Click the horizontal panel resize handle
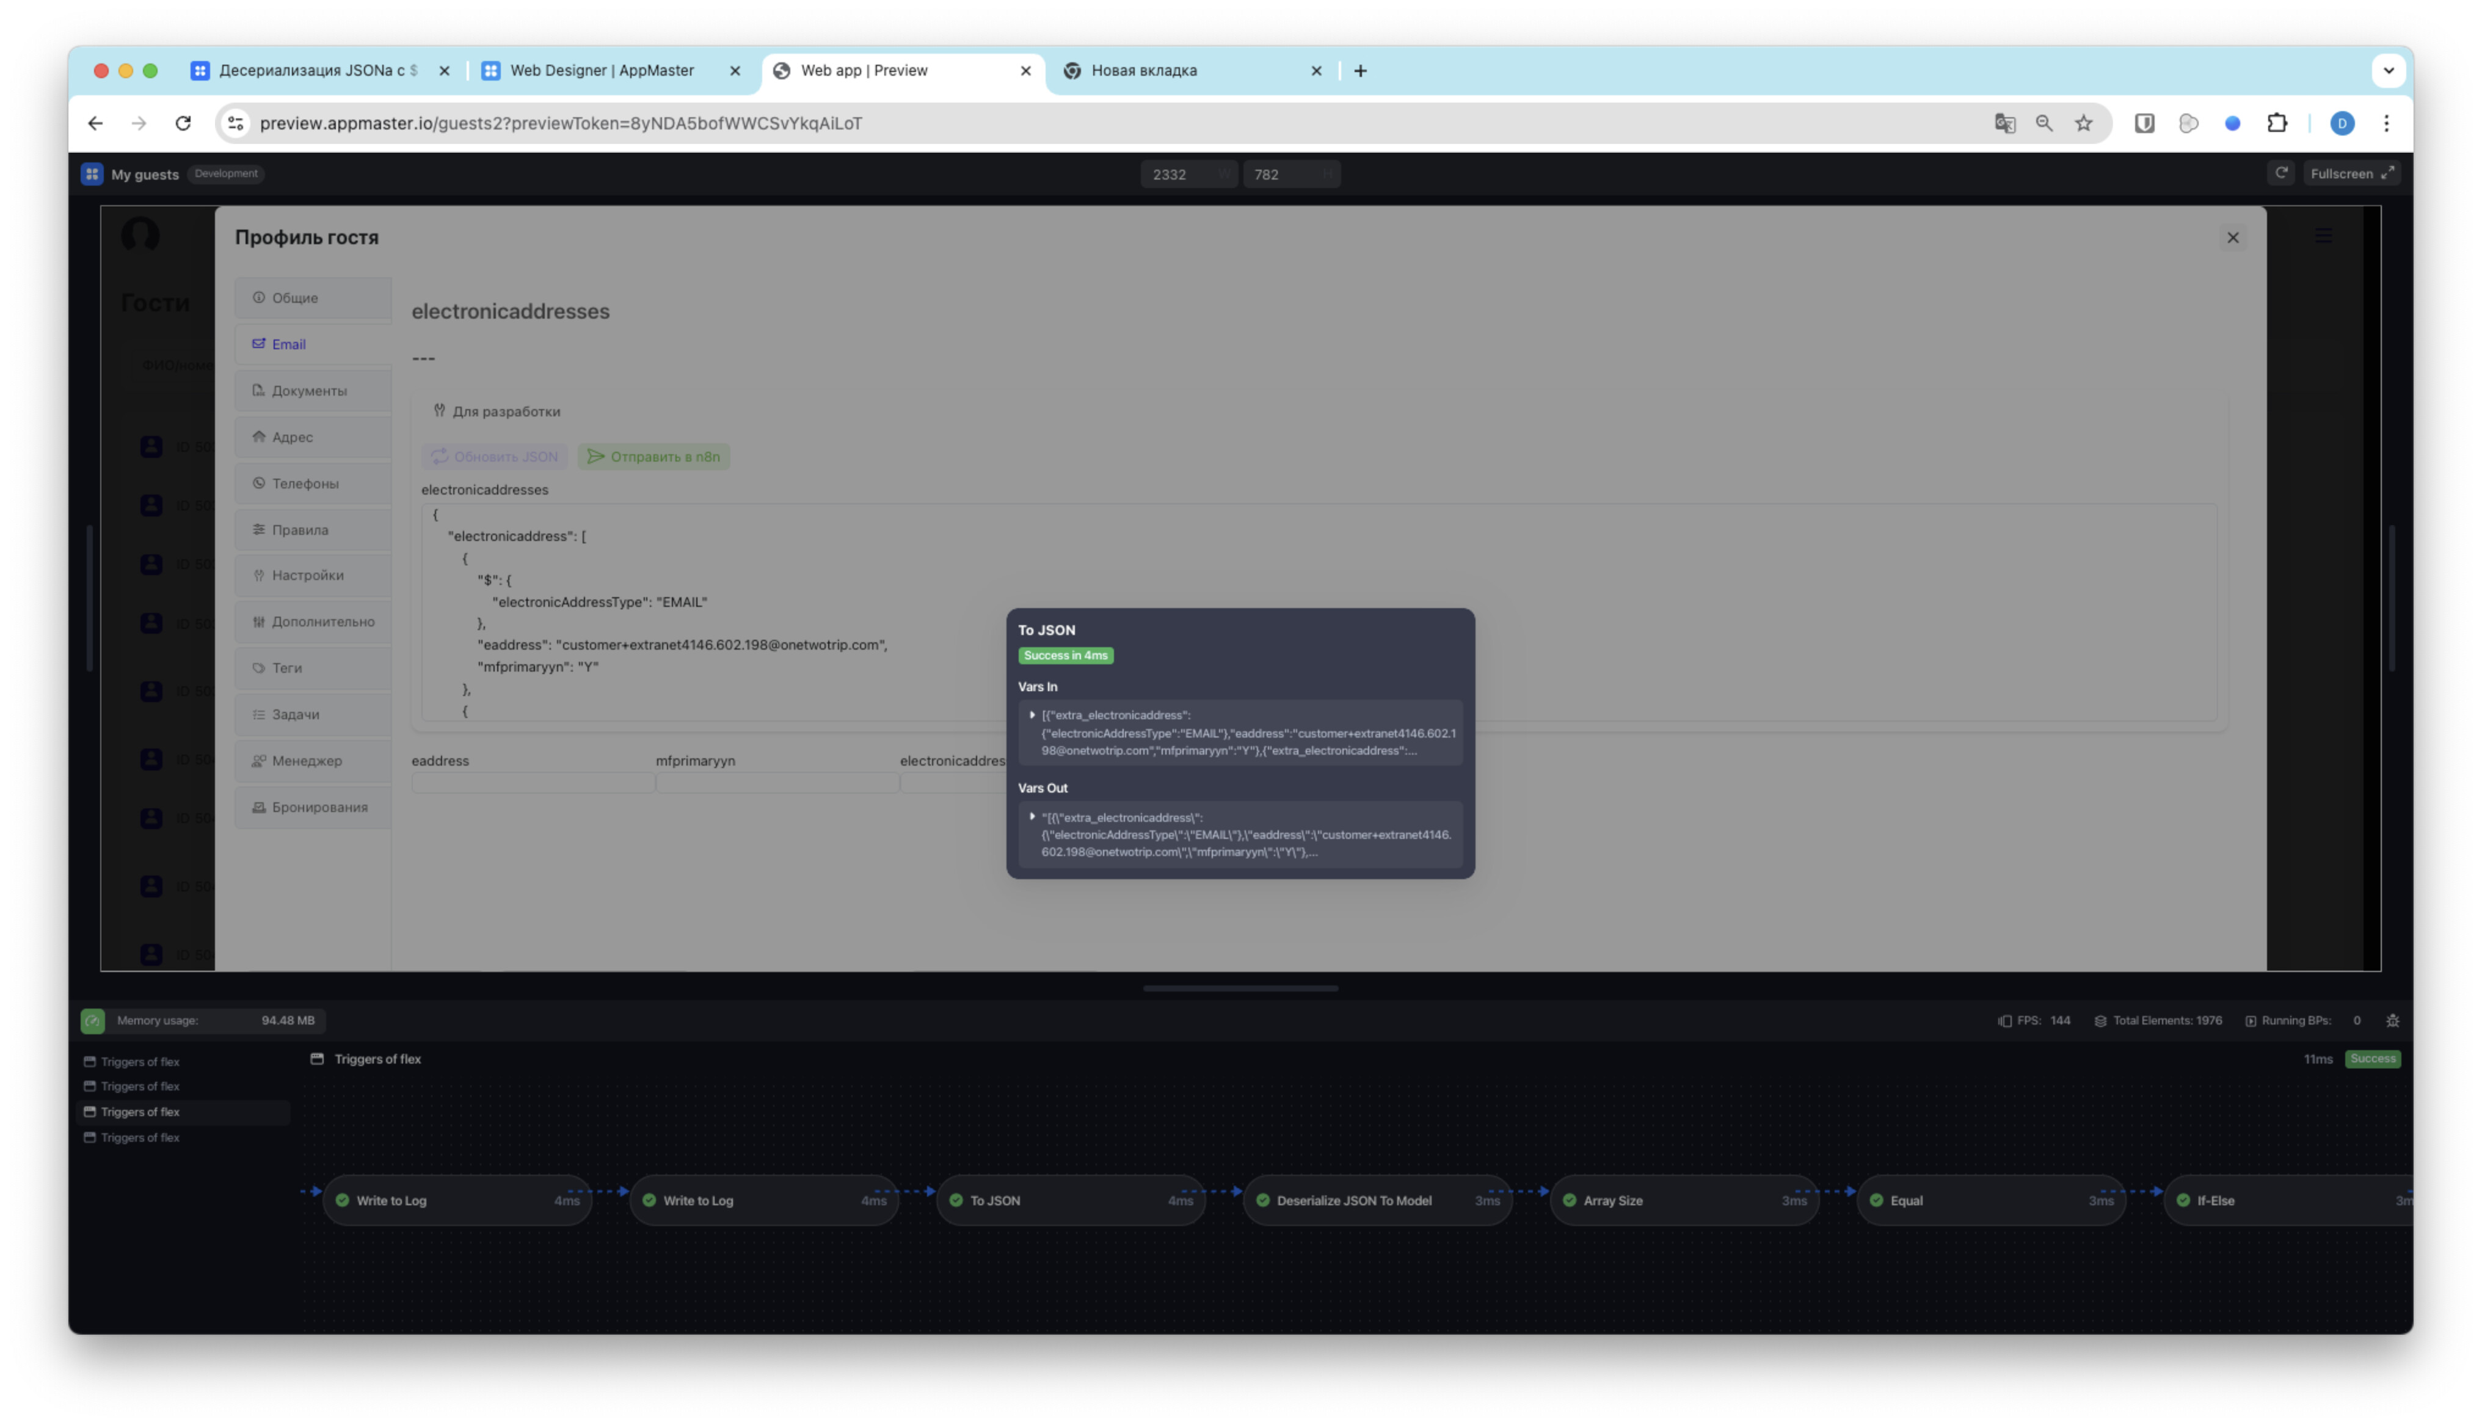Screen dimensions: 2482x1425 [1240, 988]
